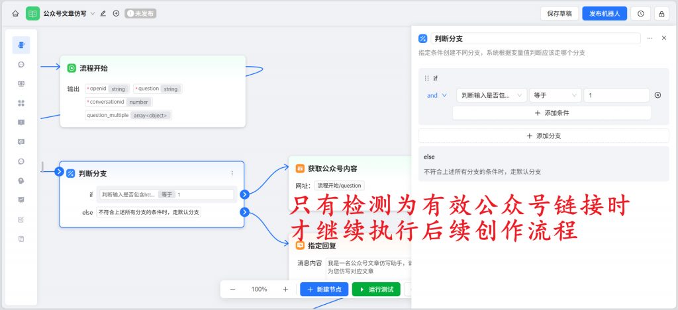Select the lightbulb sidebar icon
678x310 pixels.
[x=21, y=180]
